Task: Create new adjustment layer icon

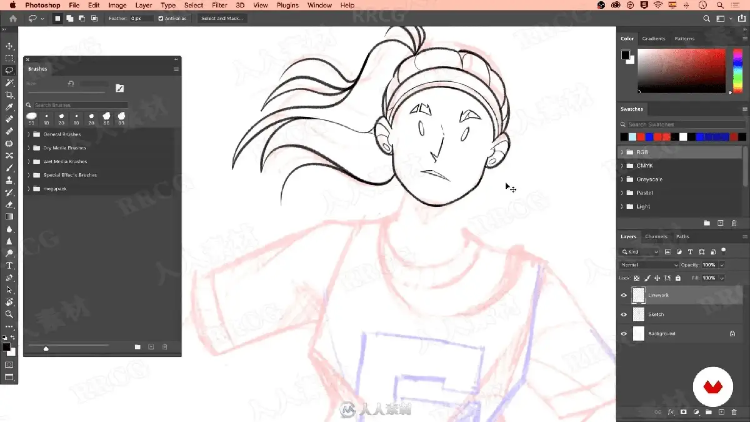Action: 696,413
